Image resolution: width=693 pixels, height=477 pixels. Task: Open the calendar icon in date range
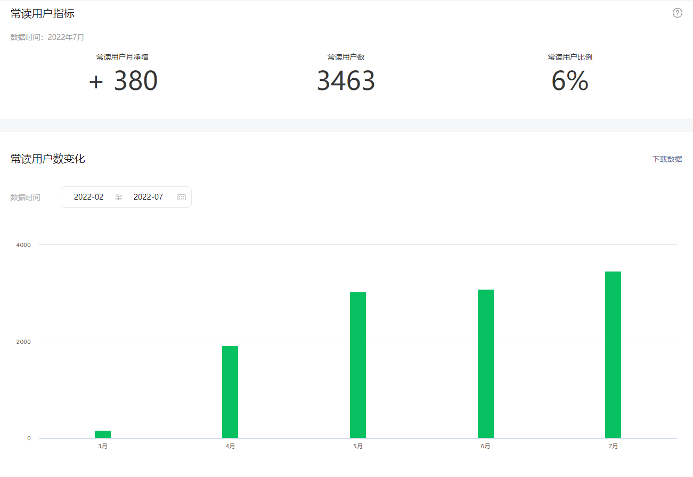(x=182, y=197)
